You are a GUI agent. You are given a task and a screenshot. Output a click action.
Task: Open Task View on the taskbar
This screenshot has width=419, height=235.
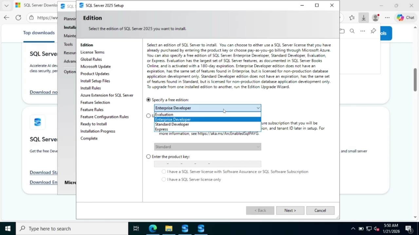[x=136, y=228]
